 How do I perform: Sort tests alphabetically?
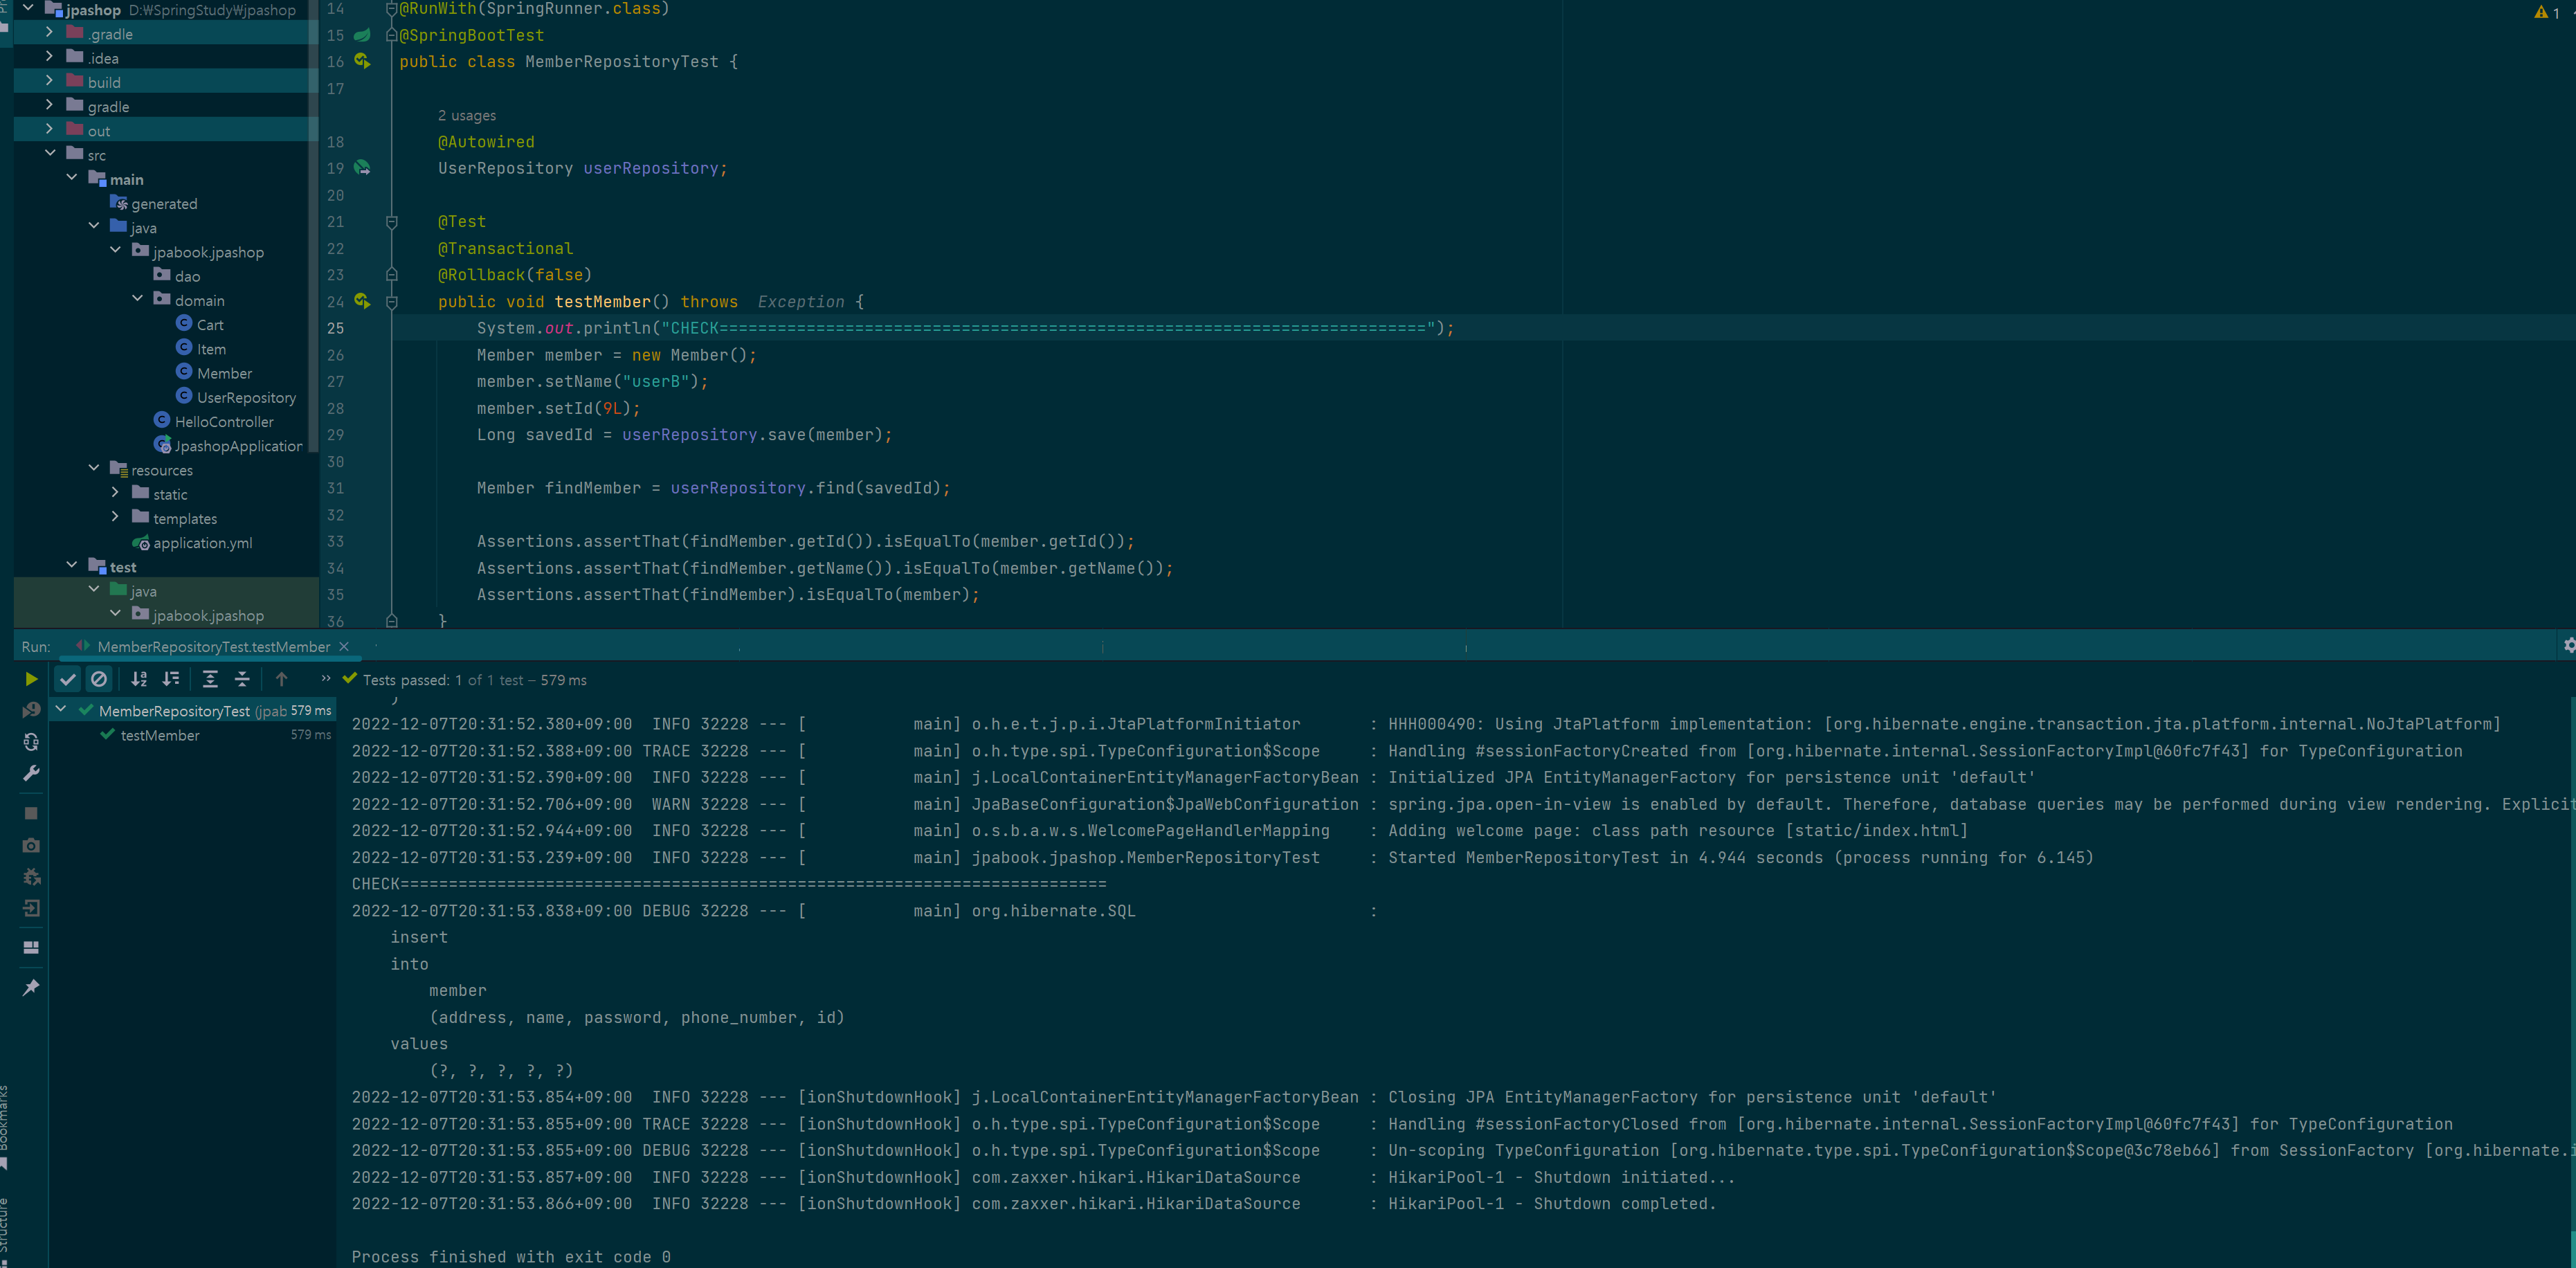click(x=139, y=680)
